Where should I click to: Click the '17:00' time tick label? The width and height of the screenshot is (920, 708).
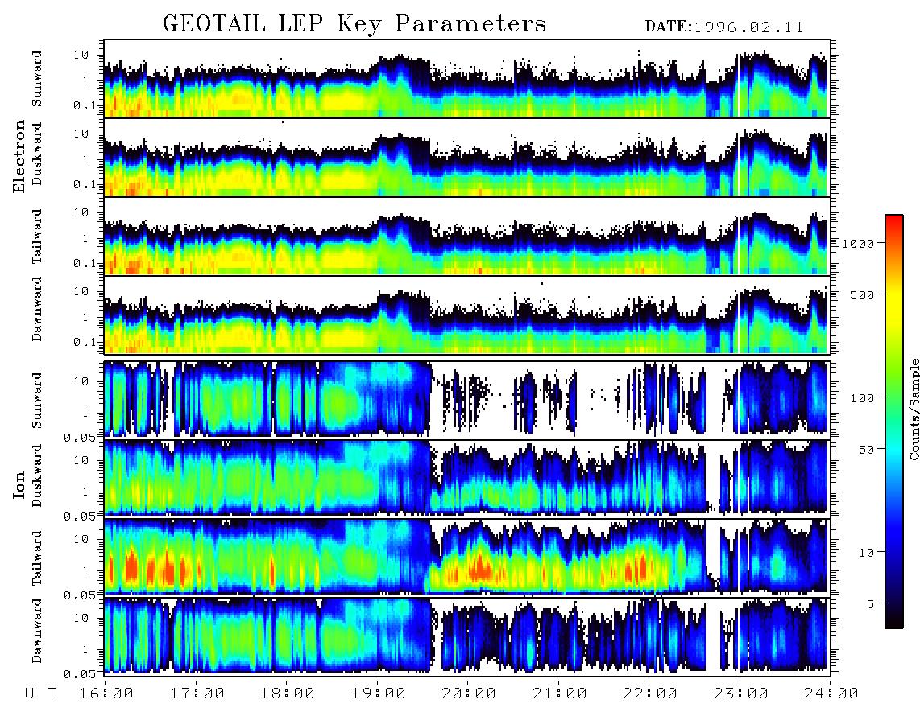tap(197, 694)
